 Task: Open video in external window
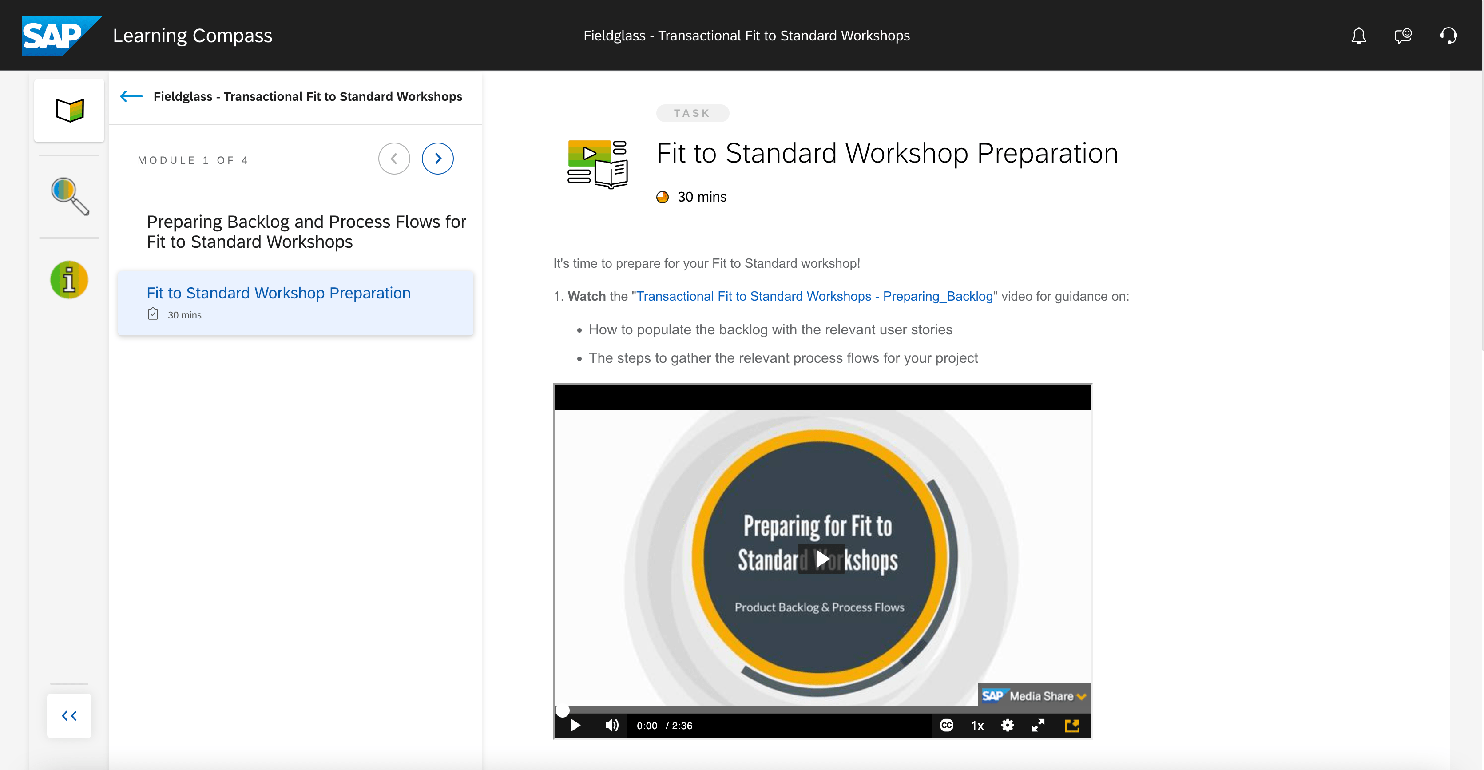click(x=1072, y=725)
